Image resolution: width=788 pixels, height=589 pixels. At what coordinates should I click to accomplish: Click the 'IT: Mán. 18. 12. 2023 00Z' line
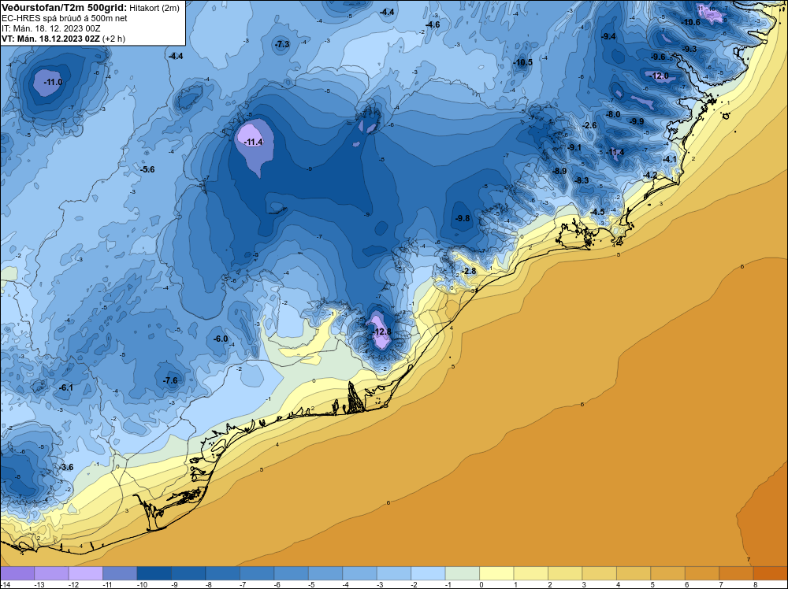point(50,28)
